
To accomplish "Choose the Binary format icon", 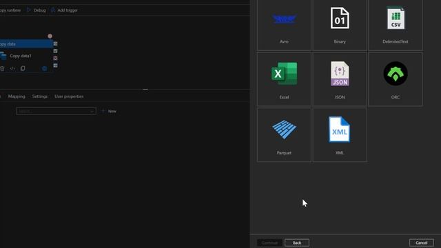I will (340, 19).
